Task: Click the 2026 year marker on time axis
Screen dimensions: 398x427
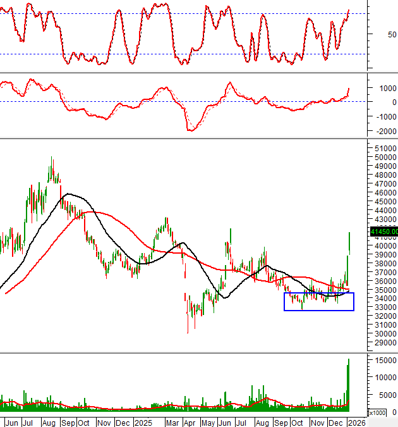Action: point(356,422)
